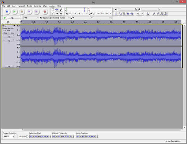The image size is (187, 144).
Task: Zoom in on the waveform
Action: pyautogui.click(x=154, y=14)
